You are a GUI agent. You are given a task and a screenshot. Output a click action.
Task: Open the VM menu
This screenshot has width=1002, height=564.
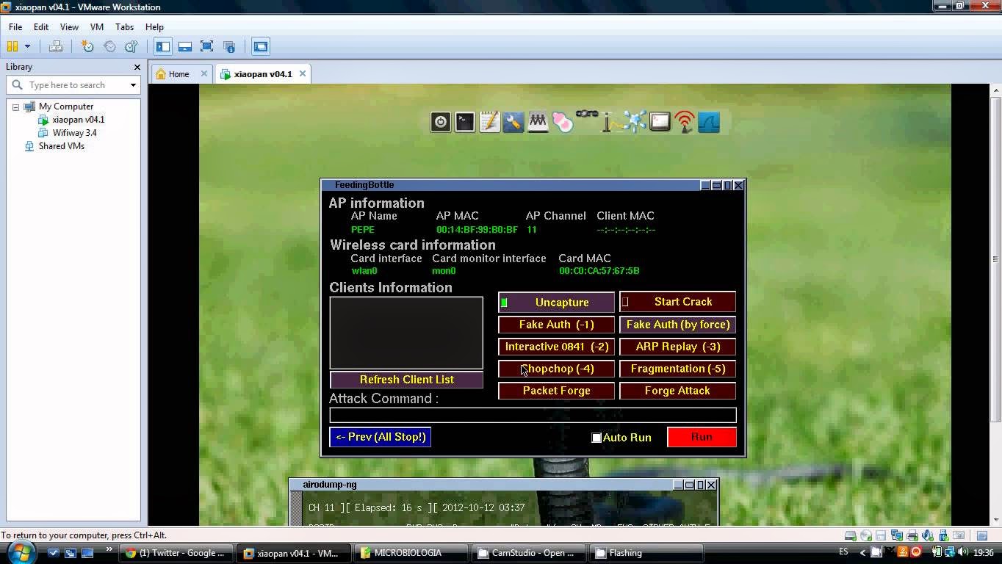coord(96,26)
